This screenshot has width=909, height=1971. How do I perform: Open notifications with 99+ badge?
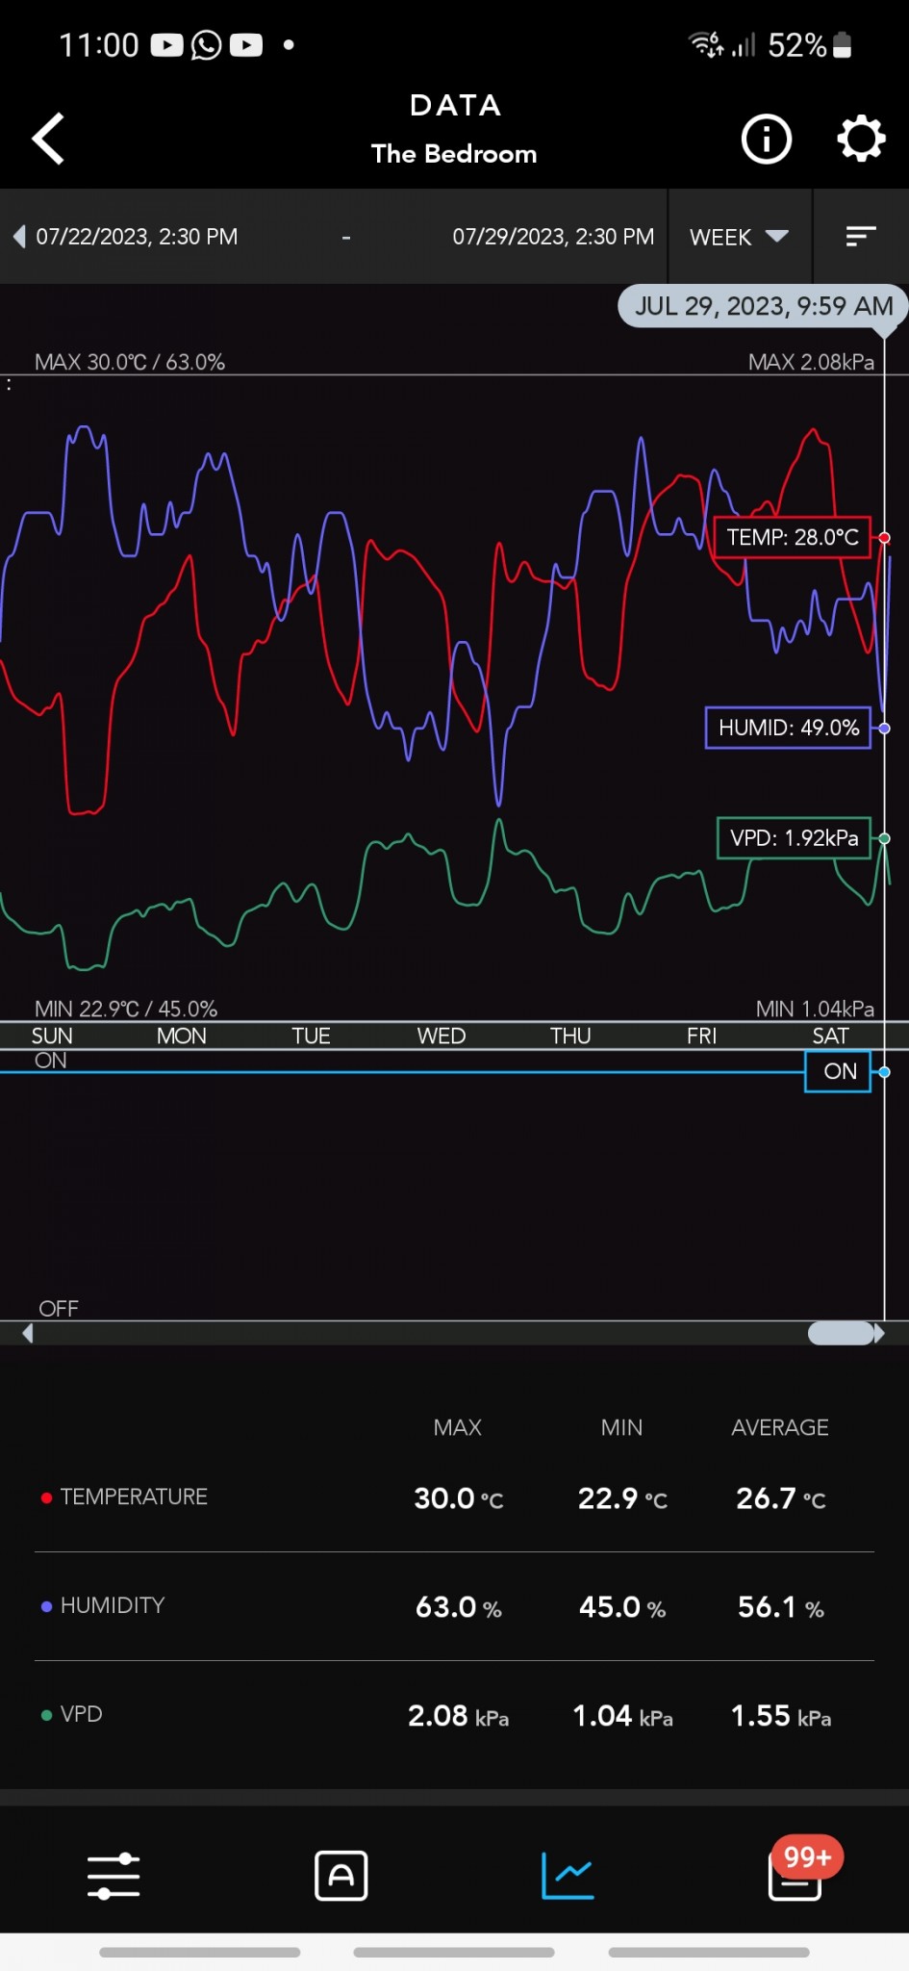tap(795, 1874)
